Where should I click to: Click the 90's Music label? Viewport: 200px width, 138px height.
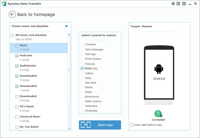pos(27,106)
